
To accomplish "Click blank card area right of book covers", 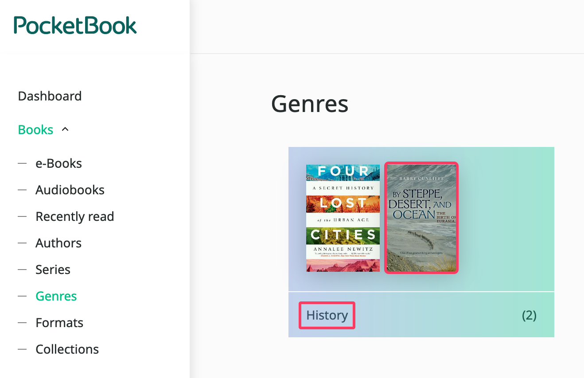I will tap(505, 218).
